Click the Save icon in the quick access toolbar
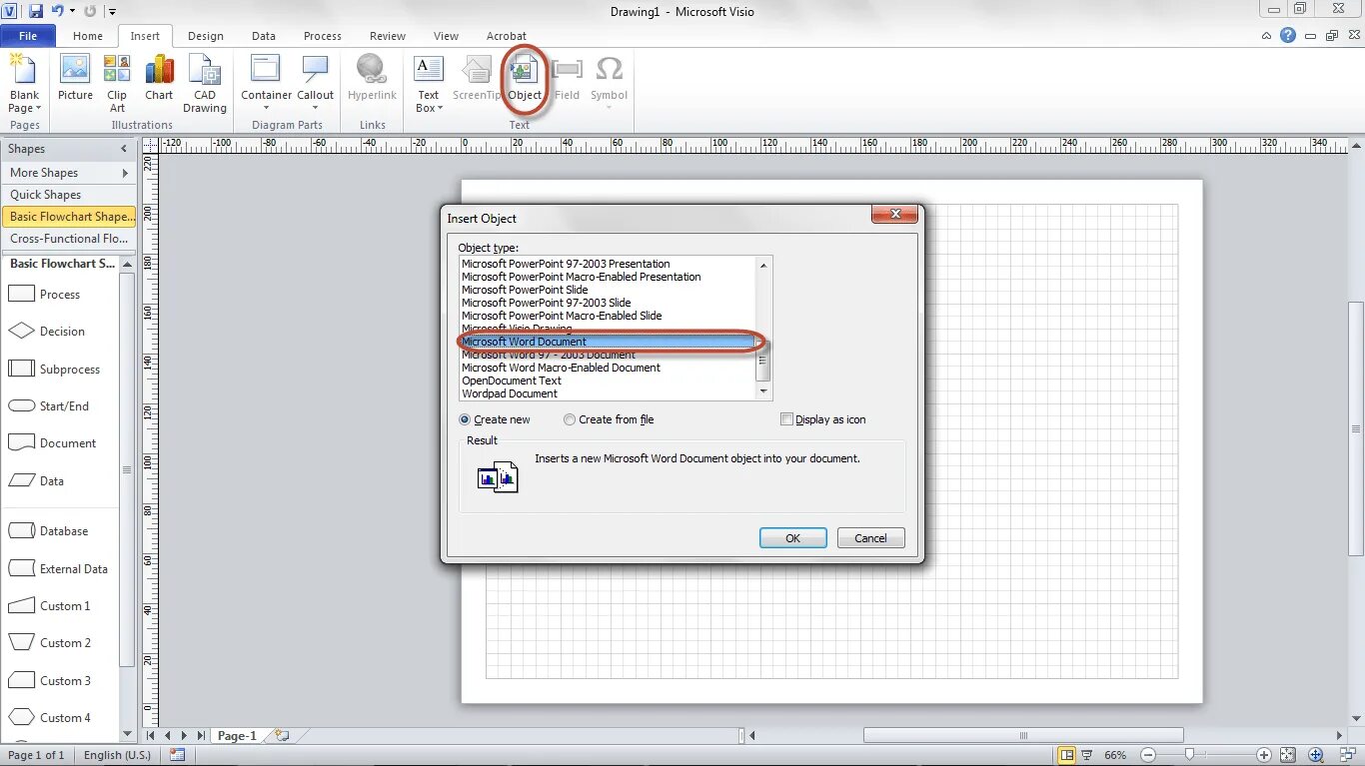The height and width of the screenshot is (766, 1365). pyautogui.click(x=37, y=11)
